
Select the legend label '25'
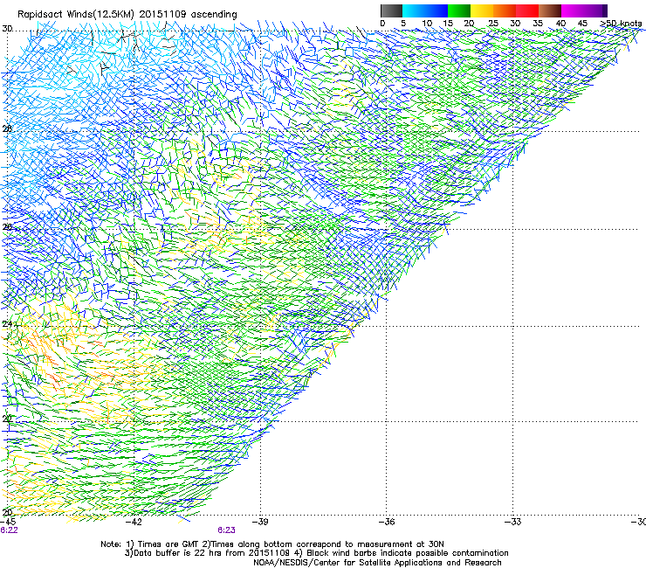click(x=493, y=24)
